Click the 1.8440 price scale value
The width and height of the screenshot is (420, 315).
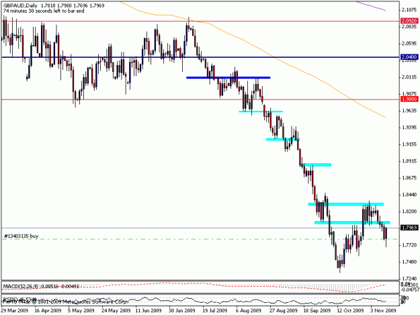click(x=409, y=195)
